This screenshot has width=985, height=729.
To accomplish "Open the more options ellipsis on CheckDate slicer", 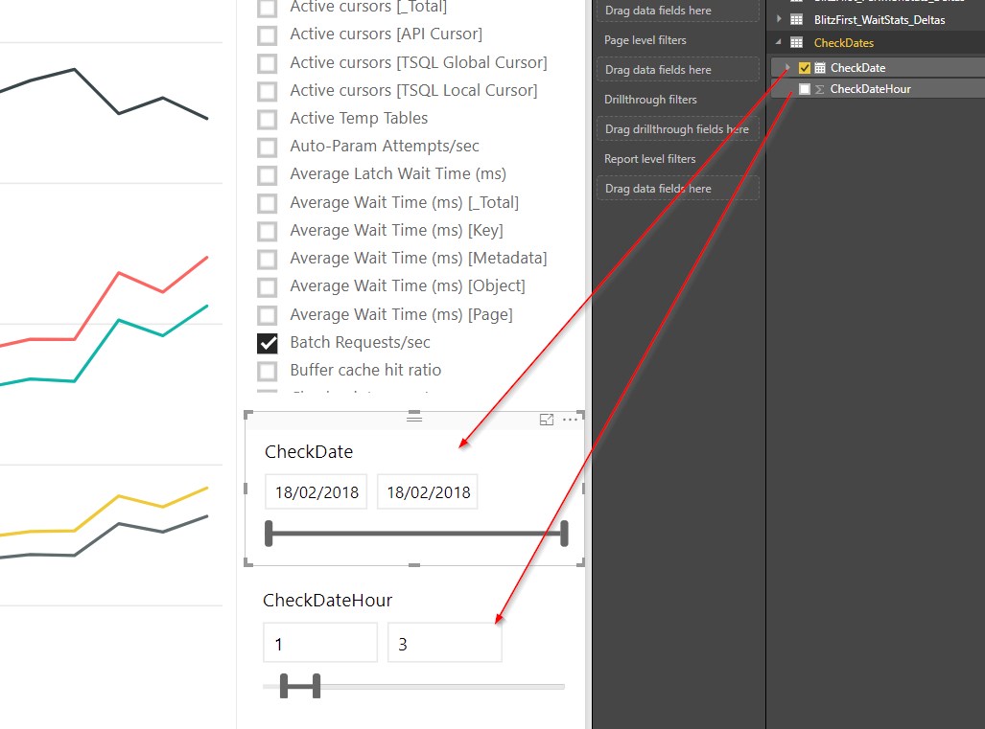I will (570, 419).
